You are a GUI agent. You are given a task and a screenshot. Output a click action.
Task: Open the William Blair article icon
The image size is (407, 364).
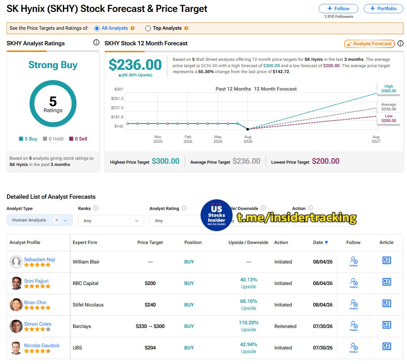tap(387, 261)
